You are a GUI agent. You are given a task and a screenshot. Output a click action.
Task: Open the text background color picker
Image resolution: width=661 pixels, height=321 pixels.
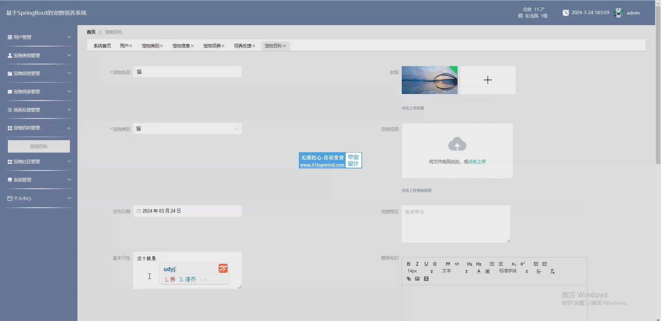pyautogui.click(x=487, y=271)
